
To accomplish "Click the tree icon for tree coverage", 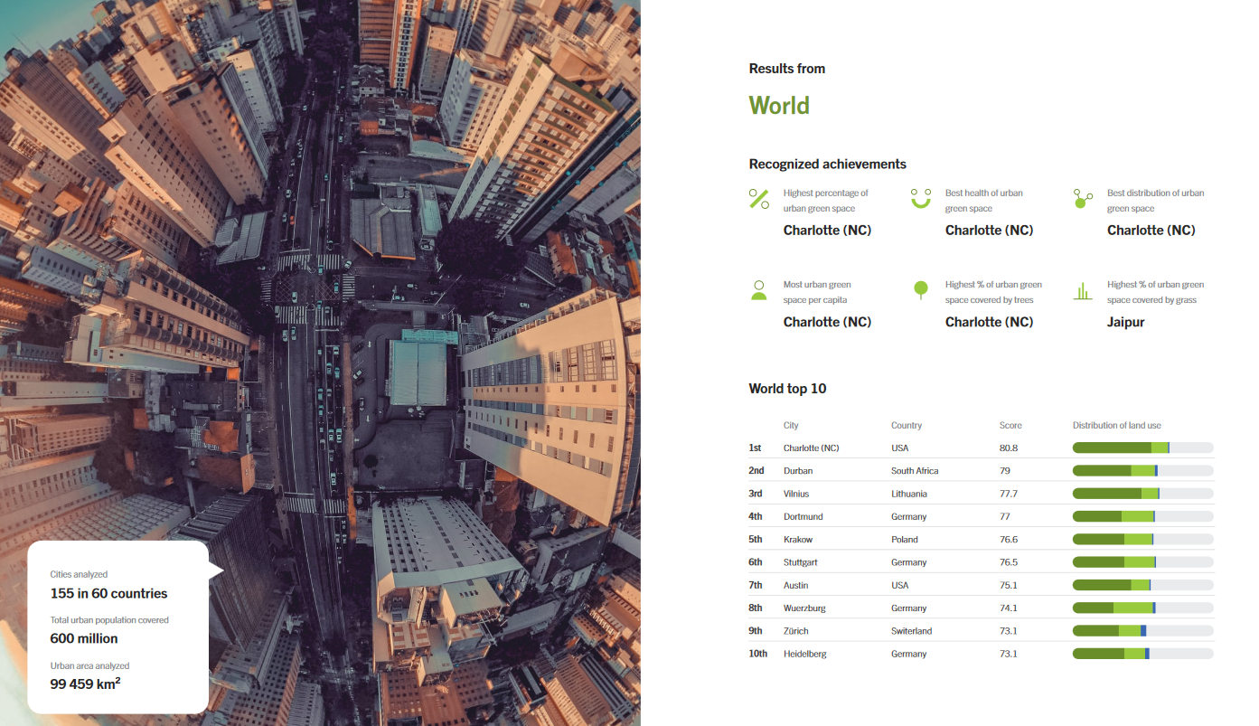I will pos(920,290).
